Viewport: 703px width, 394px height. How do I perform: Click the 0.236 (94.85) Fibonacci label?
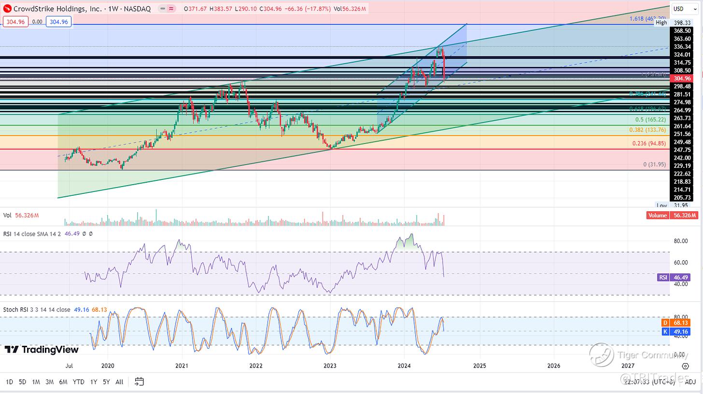pos(649,143)
